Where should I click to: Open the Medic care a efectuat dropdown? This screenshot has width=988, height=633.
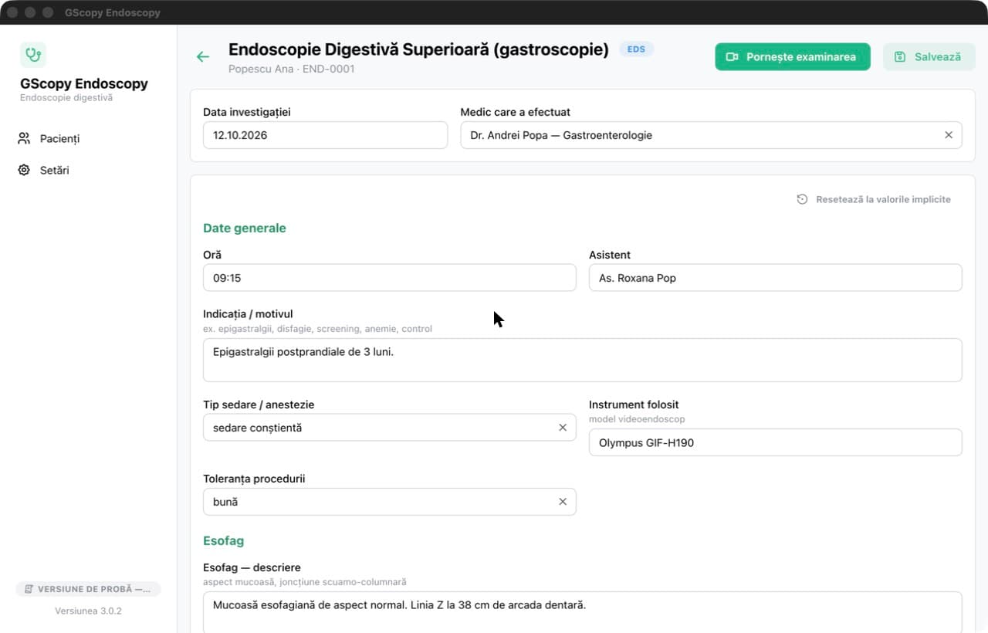711,135
